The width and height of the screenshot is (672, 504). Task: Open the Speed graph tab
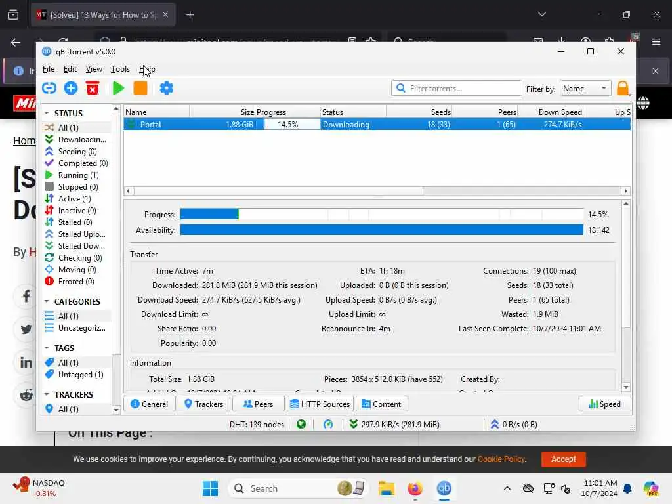(604, 404)
